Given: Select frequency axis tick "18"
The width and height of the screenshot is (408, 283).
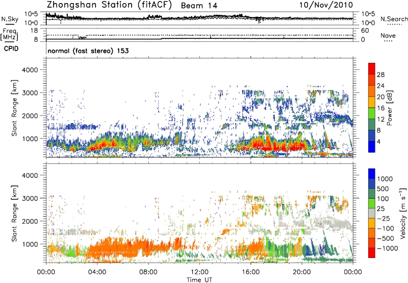Looking at the screenshot, I should coord(34,31).
